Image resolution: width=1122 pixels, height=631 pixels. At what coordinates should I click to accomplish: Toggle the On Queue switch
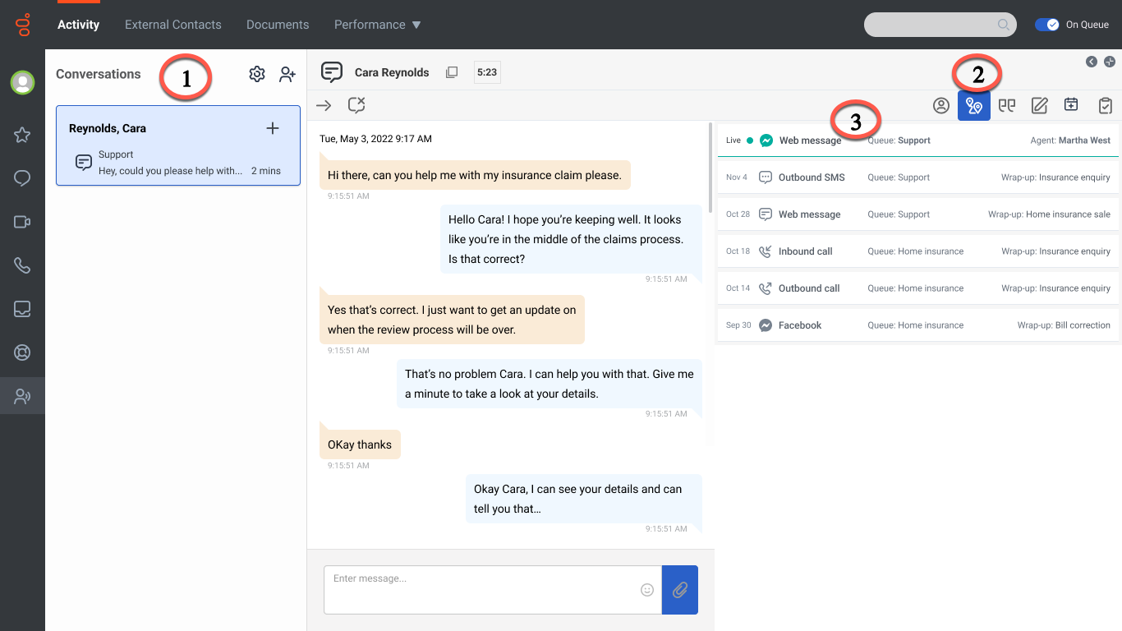coord(1046,24)
